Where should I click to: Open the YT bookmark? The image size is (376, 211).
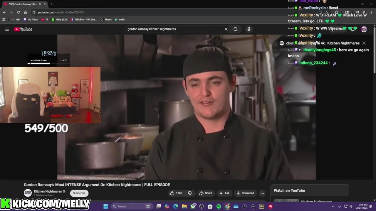tap(45, 20)
